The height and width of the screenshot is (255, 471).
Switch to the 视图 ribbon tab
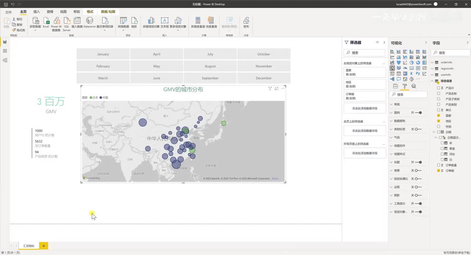(63, 12)
